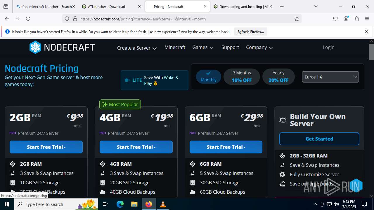Click the Most Popular badge
The image size is (374, 210).
click(x=120, y=104)
